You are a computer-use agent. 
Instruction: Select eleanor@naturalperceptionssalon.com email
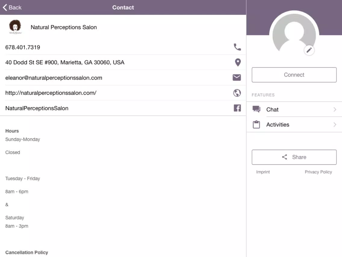click(x=54, y=78)
